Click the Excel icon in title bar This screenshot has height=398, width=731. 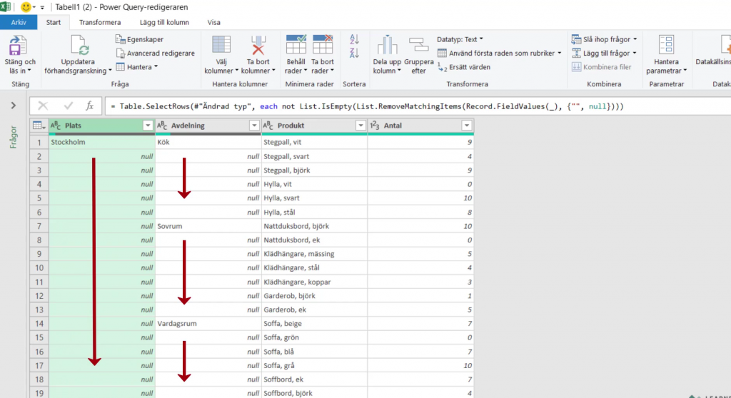pos(5,7)
